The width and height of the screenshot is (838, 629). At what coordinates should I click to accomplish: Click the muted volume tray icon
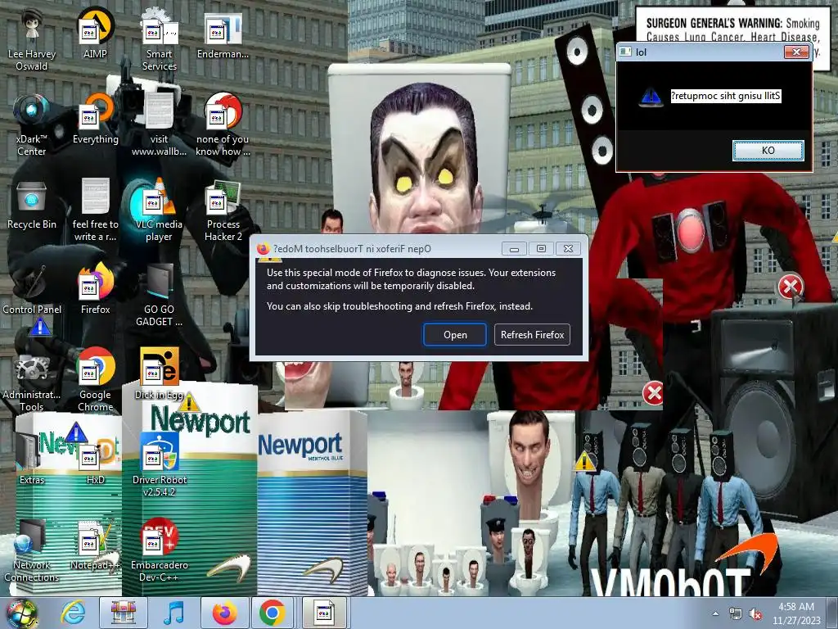(x=755, y=614)
